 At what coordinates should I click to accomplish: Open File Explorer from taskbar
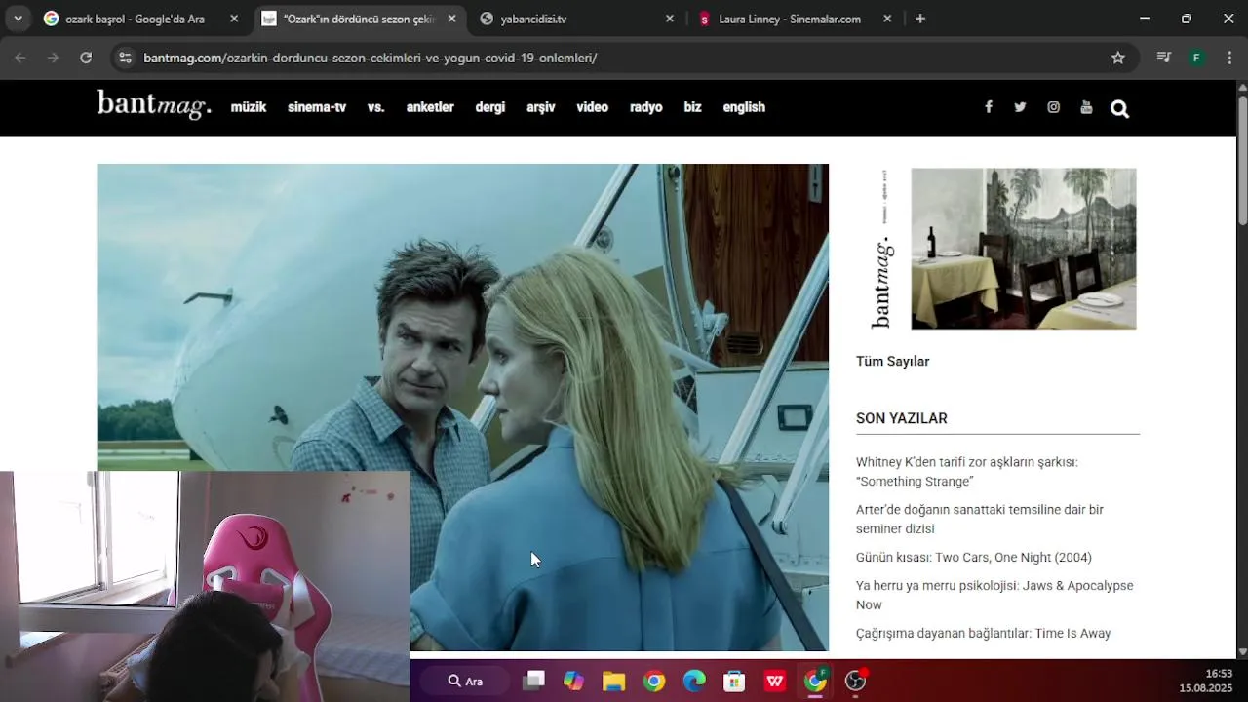pos(613,681)
